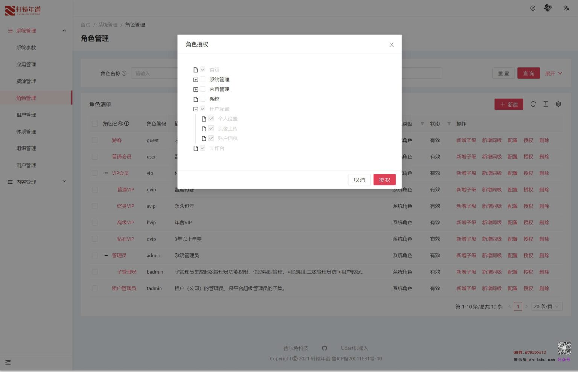Toggle the 系统管理 checkbox in tree

click(203, 79)
